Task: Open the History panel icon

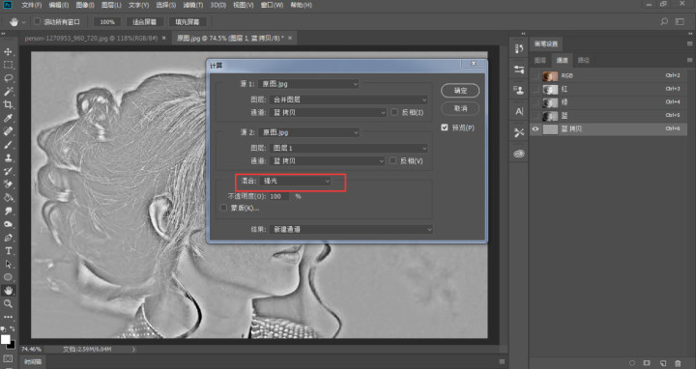Action: pos(519,49)
